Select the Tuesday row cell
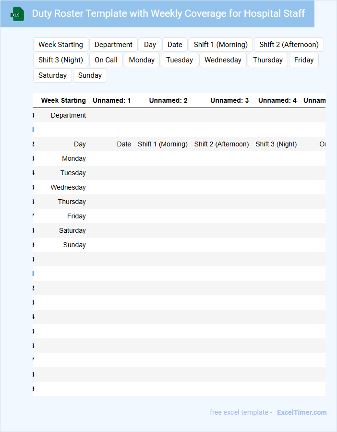The image size is (337, 432). coord(73,173)
